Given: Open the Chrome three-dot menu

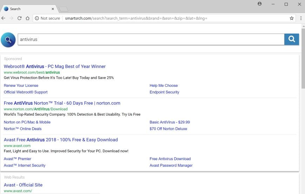Looking at the screenshot, I should pos(301,18).
